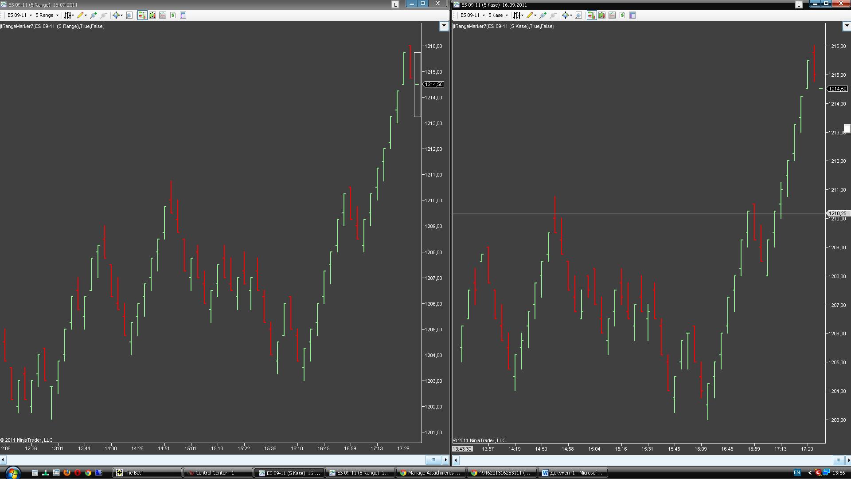Open the strategies dollar icon in Kase chart
This screenshot has height=479, width=851.
622,15
